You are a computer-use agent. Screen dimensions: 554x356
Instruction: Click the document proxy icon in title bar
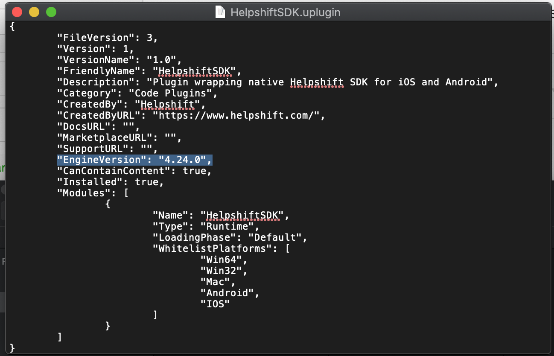click(220, 12)
